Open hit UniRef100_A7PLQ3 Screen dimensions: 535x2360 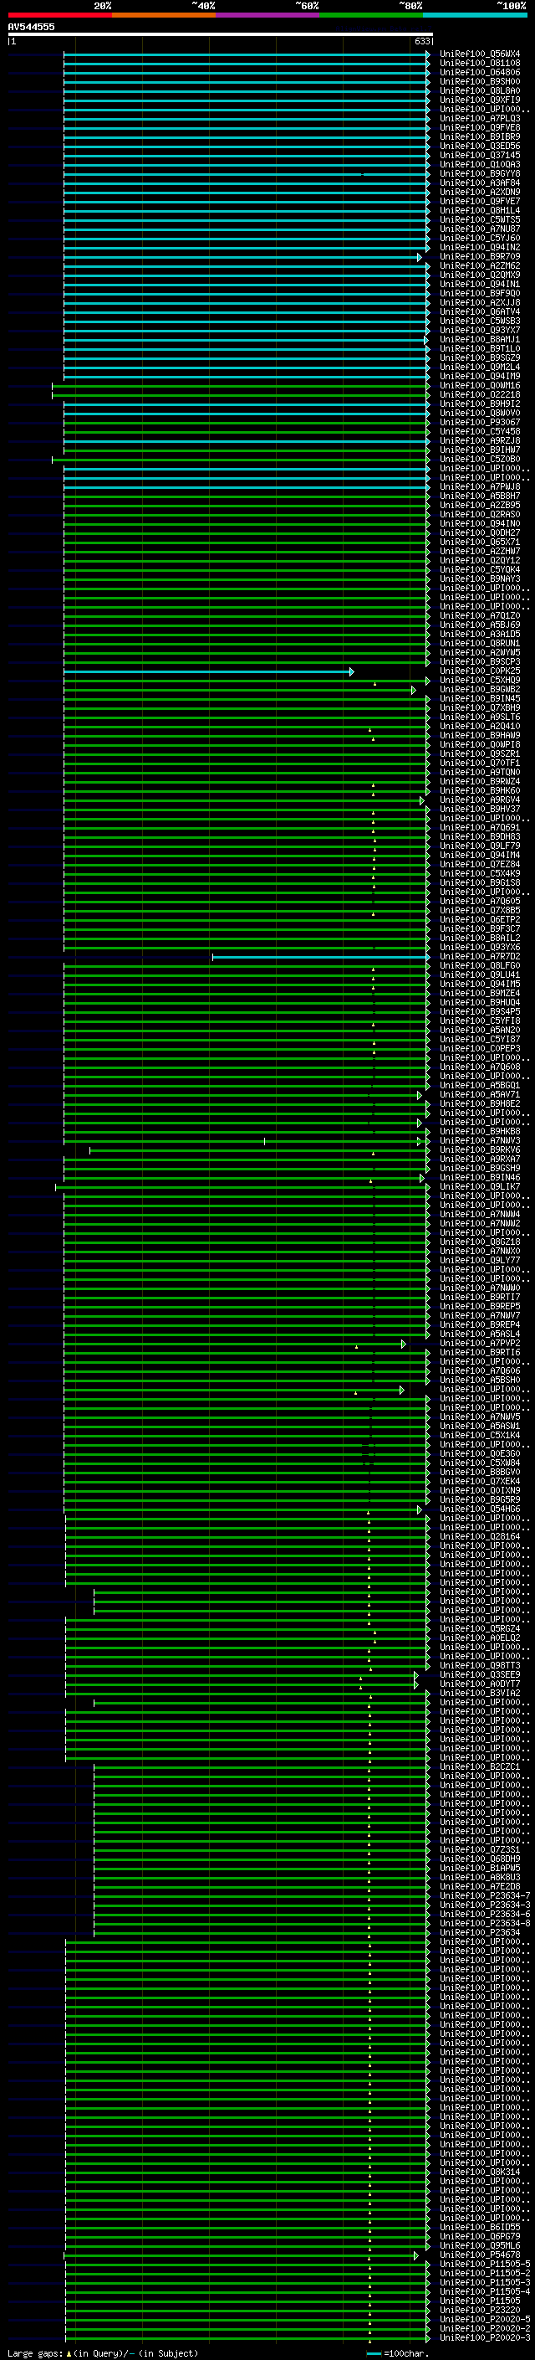click(480, 118)
